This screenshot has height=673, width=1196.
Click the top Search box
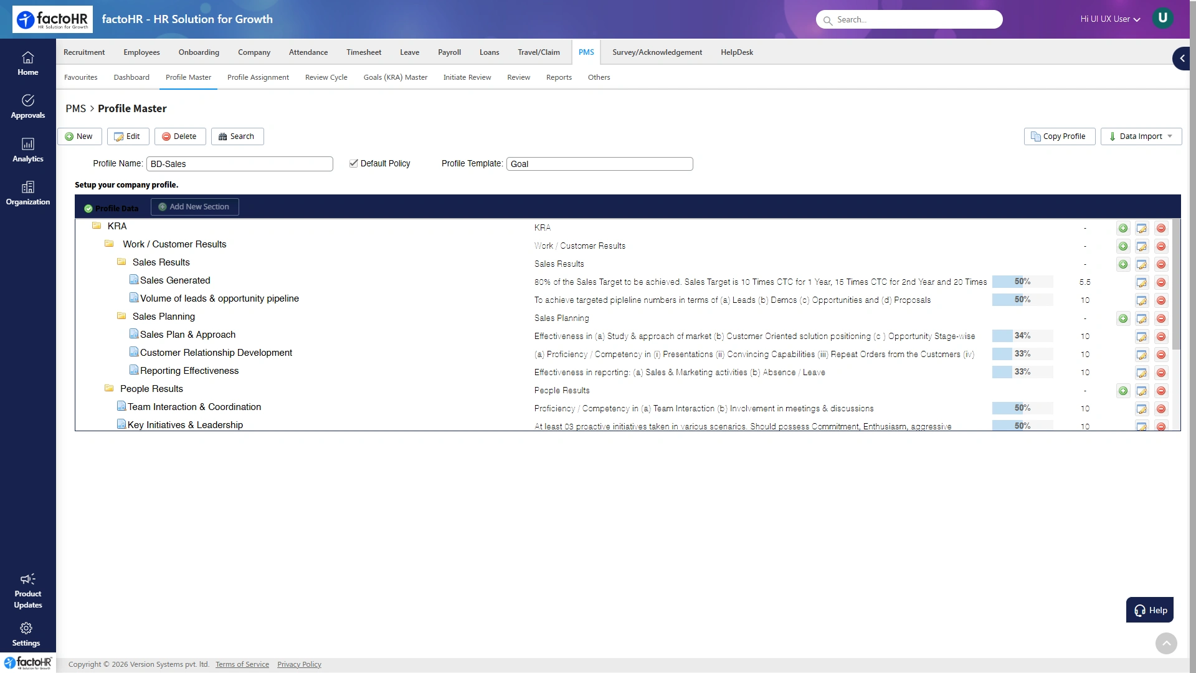(x=909, y=19)
